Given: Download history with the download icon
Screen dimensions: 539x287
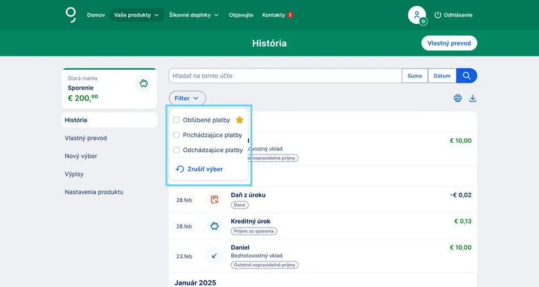Looking at the screenshot, I should [472, 99].
